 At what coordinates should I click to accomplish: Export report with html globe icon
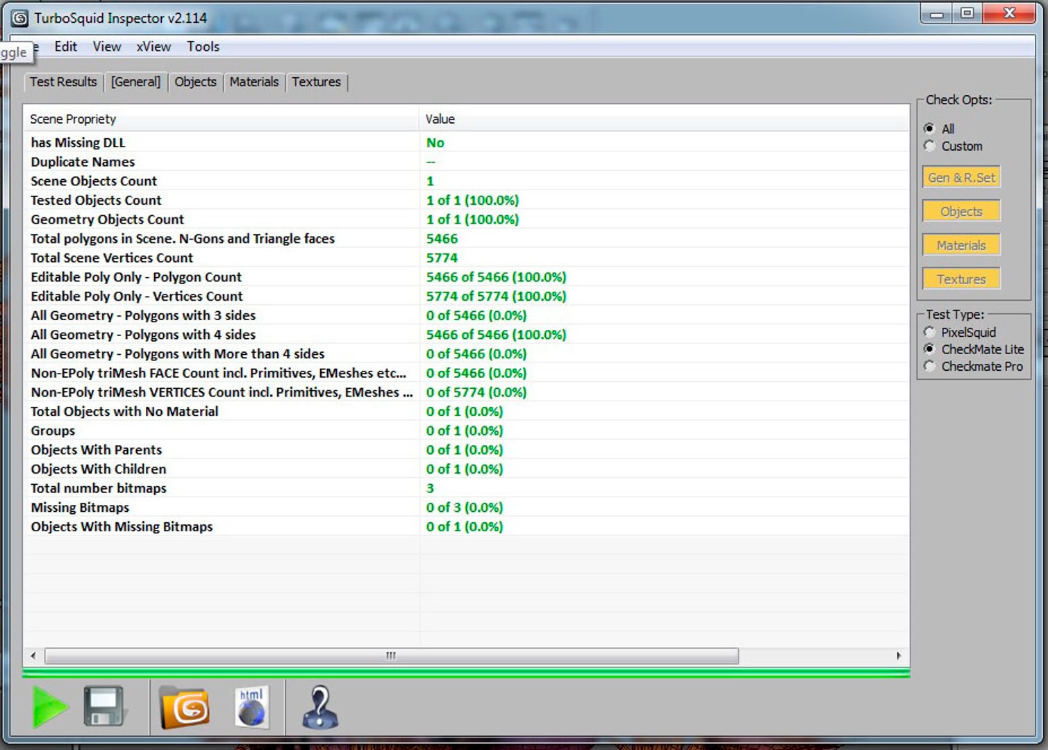[251, 708]
